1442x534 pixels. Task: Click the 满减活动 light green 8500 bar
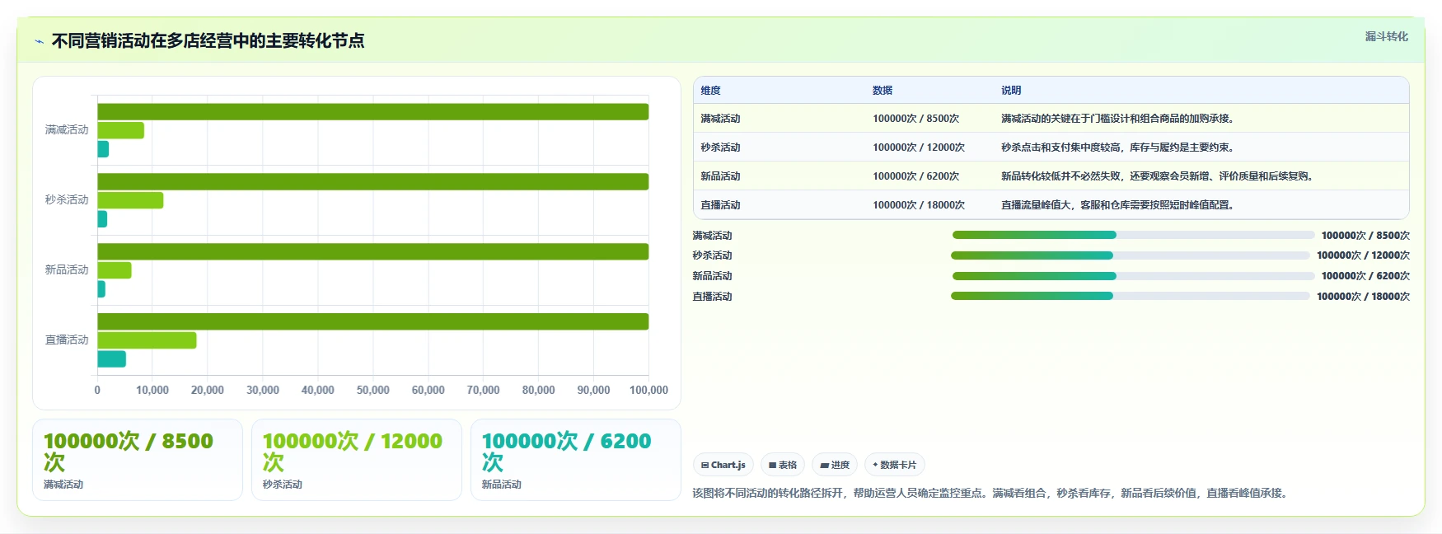coord(120,130)
